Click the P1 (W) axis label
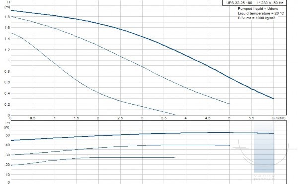The width and height of the screenshot is (298, 184). pyautogui.click(x=7, y=125)
